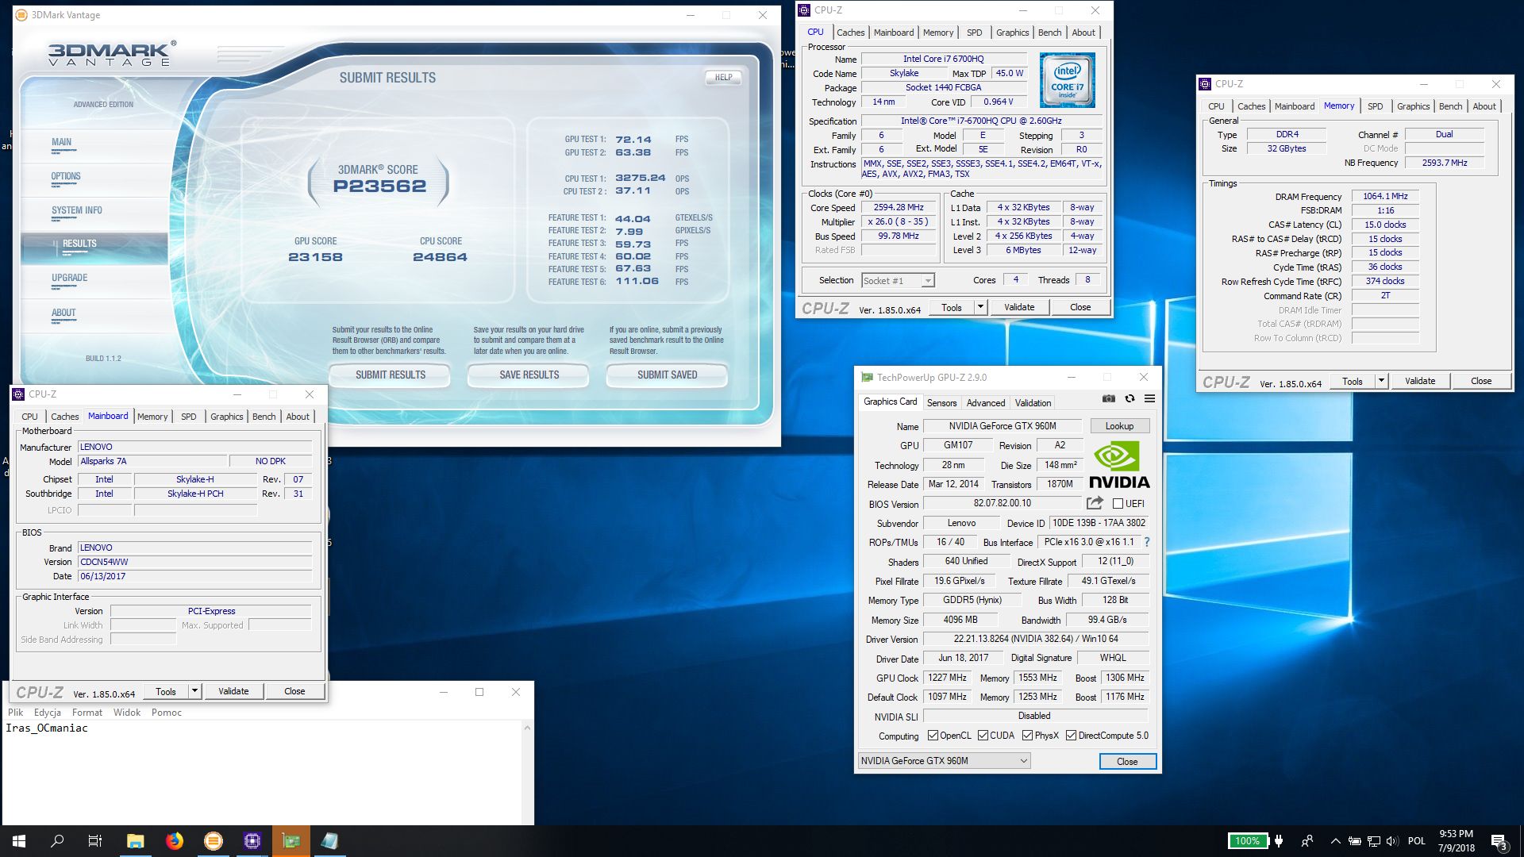The height and width of the screenshot is (857, 1524).
Task: Open Graphics tab in CPU-Z CPU window
Action: tap(1012, 33)
